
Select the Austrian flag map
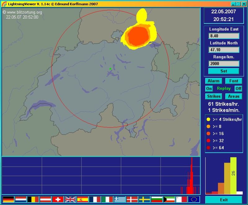pos(45,199)
